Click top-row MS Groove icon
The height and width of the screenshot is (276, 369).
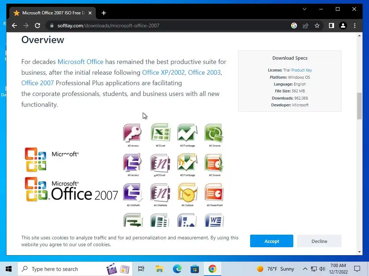pyautogui.click(x=214, y=133)
